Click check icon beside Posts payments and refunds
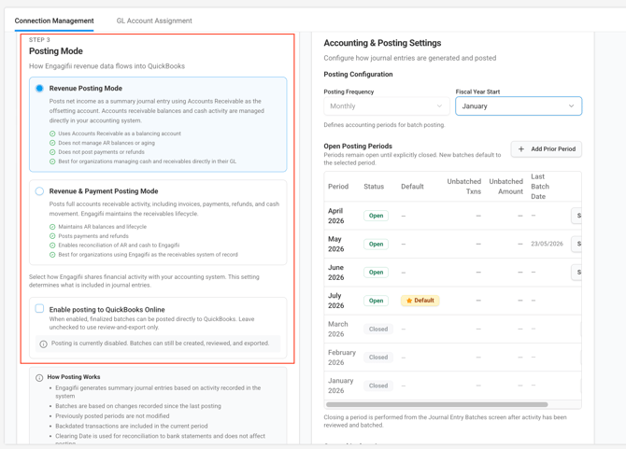The image size is (626, 449). click(x=52, y=236)
